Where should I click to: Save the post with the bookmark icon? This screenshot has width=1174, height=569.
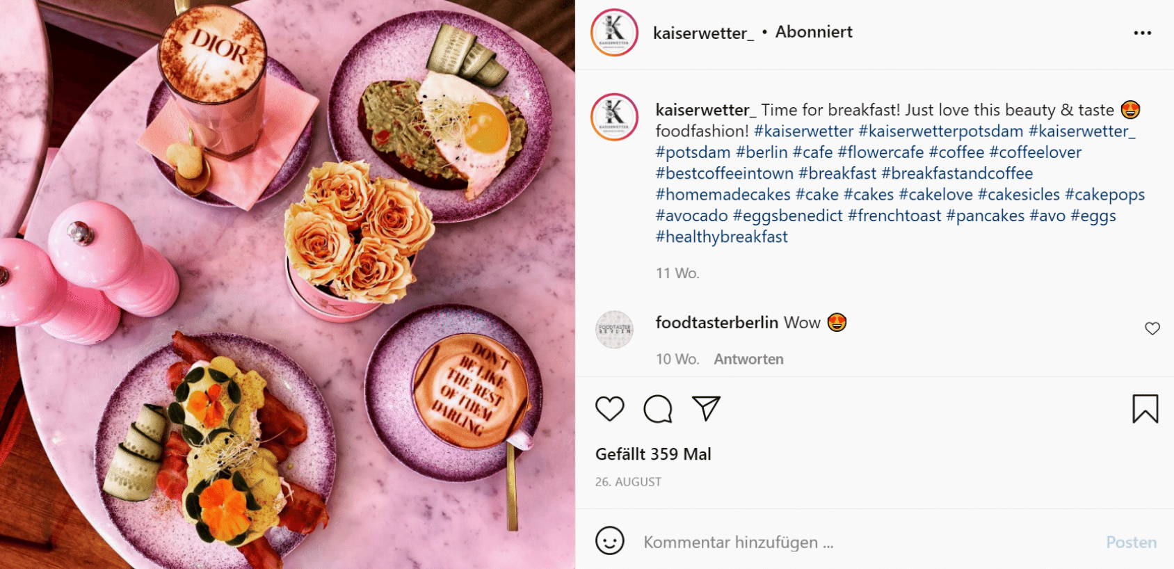point(1145,408)
